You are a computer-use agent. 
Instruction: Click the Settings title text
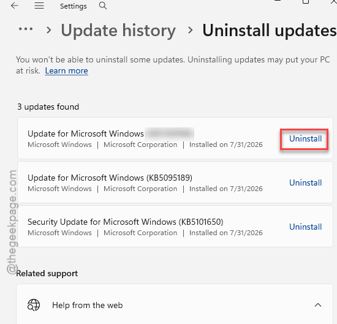click(74, 6)
